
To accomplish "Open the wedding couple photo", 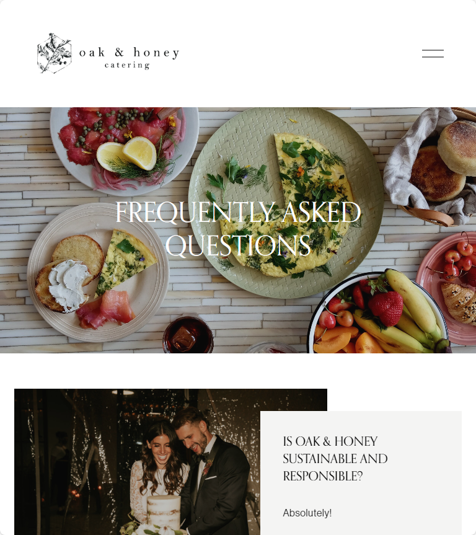I will (137, 462).
